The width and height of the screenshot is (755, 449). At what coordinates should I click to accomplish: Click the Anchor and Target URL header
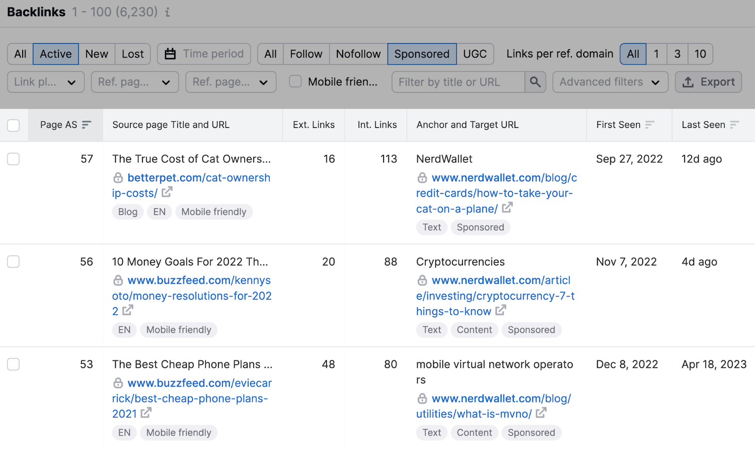467,125
